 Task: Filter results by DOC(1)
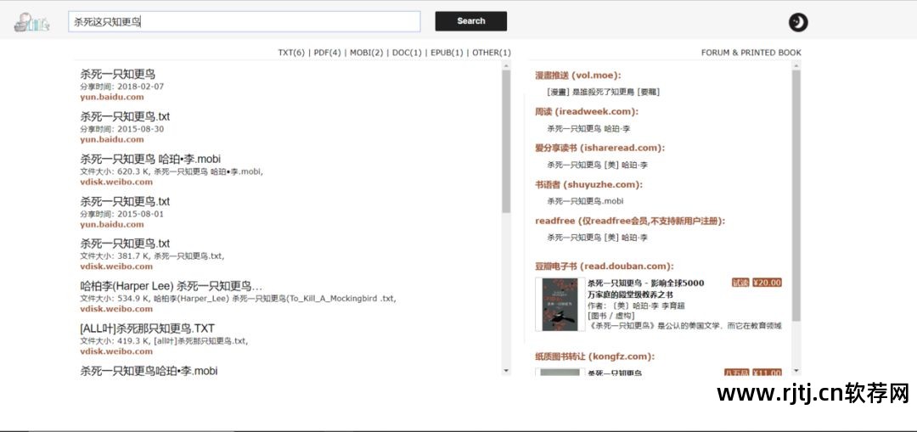pos(407,53)
